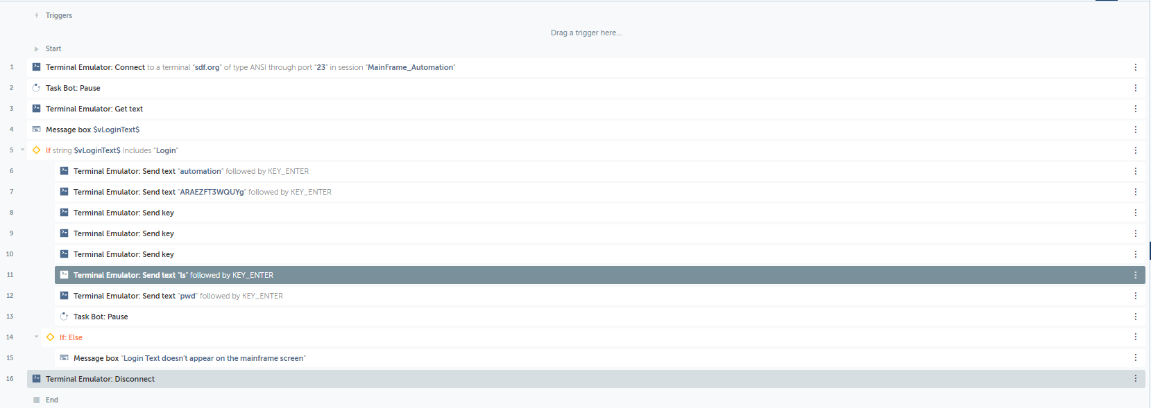Click the diamond If icon on the If string row
1151x408 pixels.
[37, 150]
